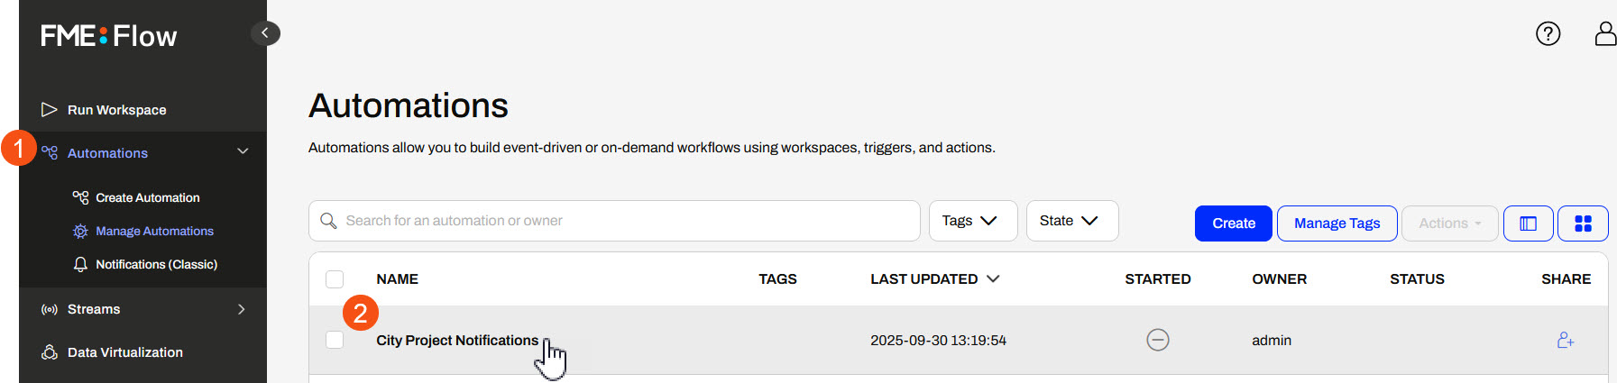The image size is (1617, 383).
Task: Tick the select-all checkbox in table header
Action: click(x=335, y=279)
